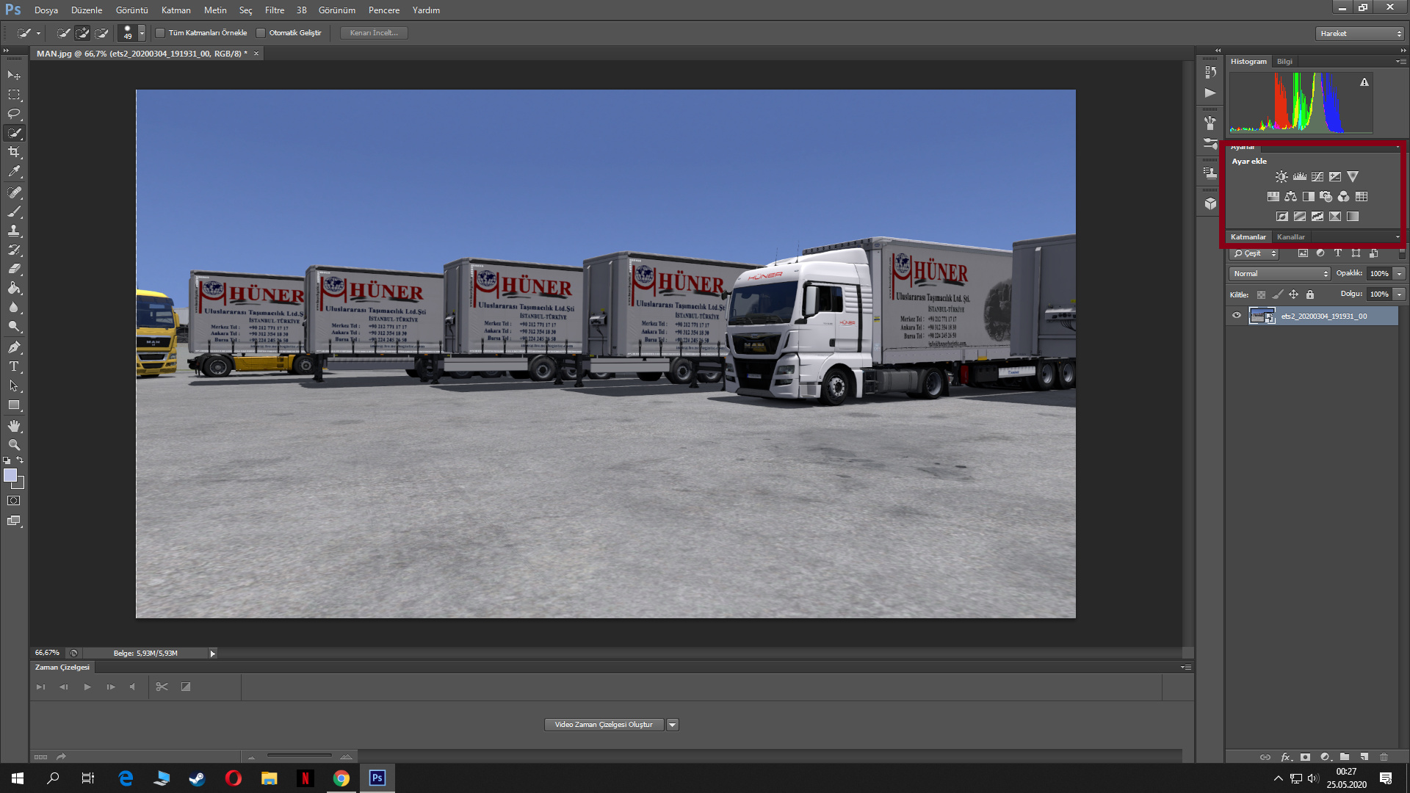Add a Brightness/Contrast adjustment
The width and height of the screenshot is (1410, 793).
pyautogui.click(x=1281, y=177)
